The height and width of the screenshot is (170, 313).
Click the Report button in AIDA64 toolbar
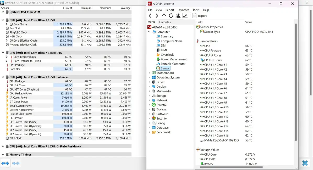200,16
